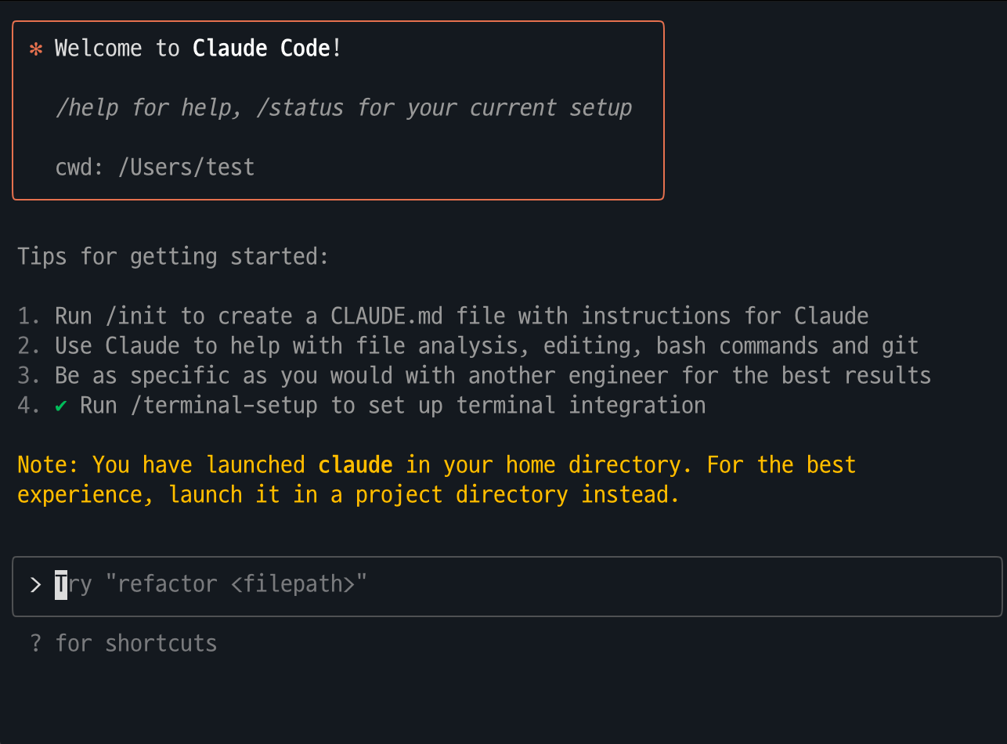Click the "cwd: /Users/test" path

click(155, 167)
